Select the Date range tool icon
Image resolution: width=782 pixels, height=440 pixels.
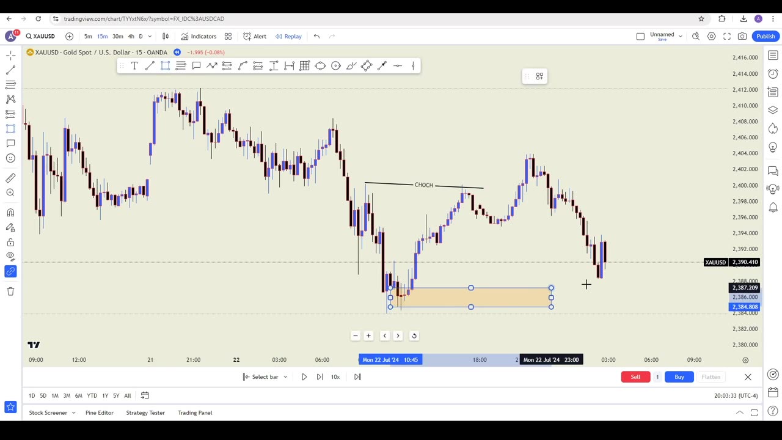point(289,65)
